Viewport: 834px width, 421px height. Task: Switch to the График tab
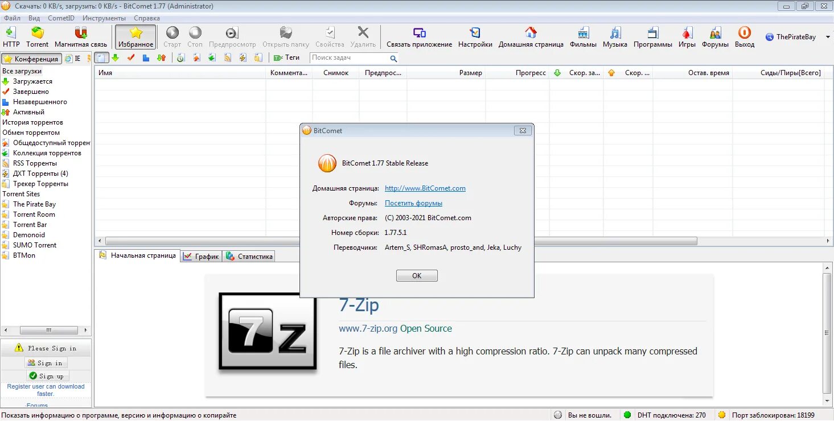[x=201, y=256]
